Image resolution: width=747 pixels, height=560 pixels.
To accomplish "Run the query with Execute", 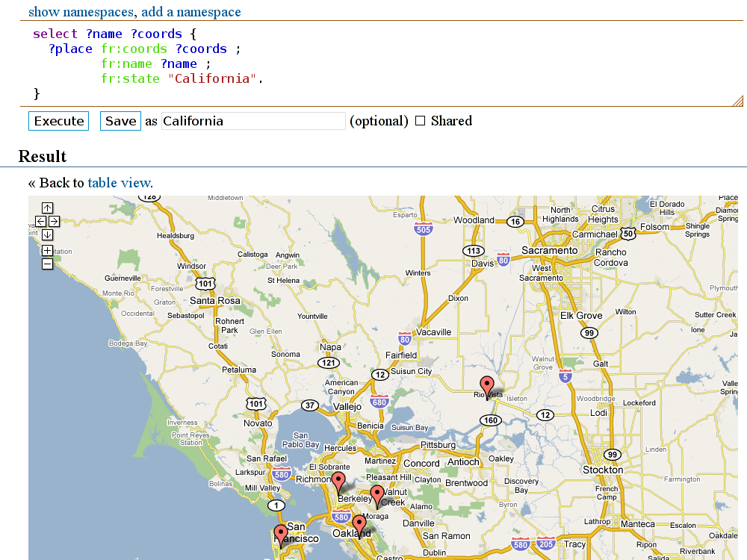I will pyautogui.click(x=59, y=121).
